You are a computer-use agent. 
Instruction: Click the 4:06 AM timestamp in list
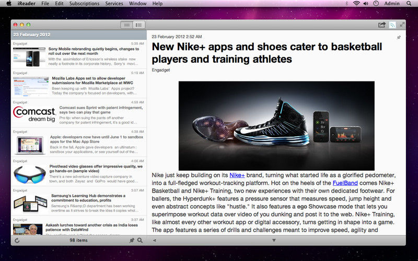(137, 161)
